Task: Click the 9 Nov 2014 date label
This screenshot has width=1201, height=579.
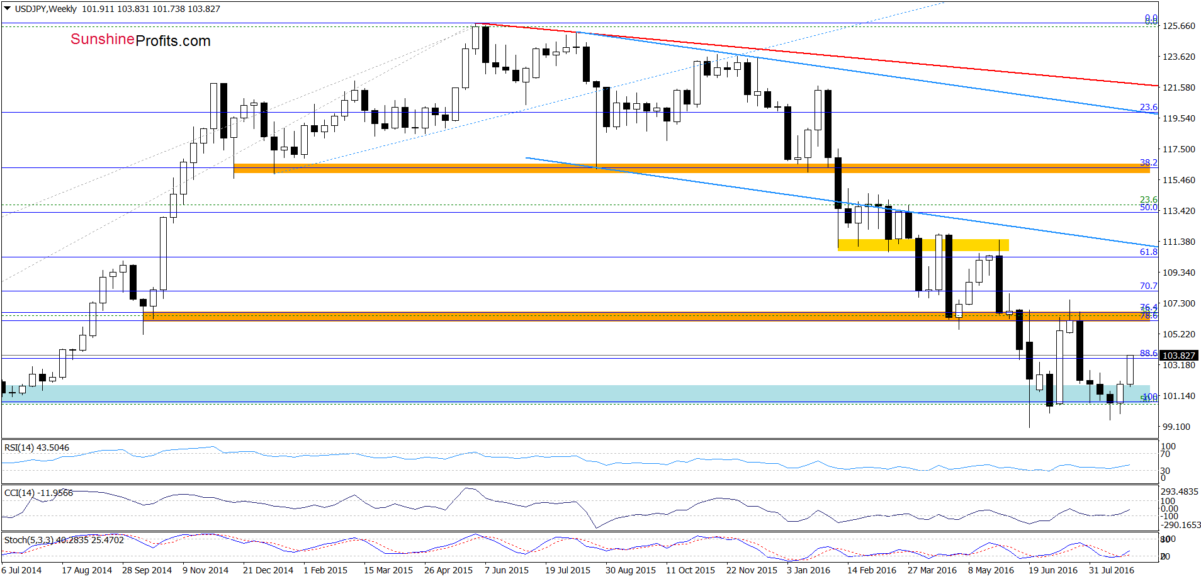Action: (205, 570)
